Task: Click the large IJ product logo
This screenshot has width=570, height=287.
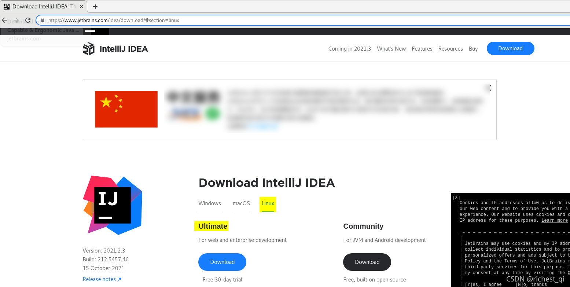Action: click(113, 205)
